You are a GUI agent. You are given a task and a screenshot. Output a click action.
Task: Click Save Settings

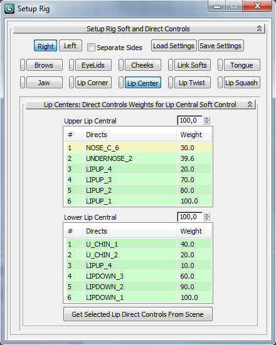(x=221, y=46)
